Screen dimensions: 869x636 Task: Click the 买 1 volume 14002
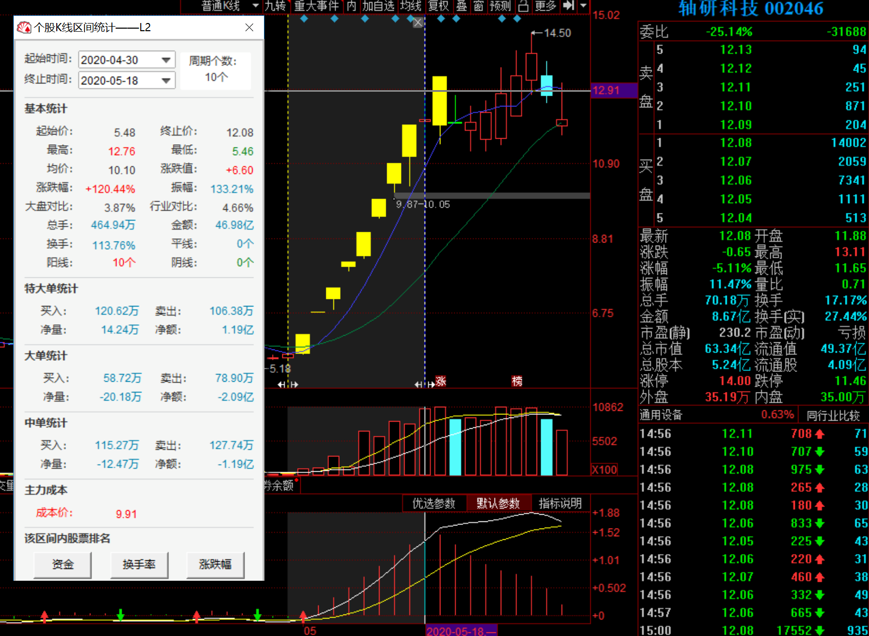tap(849, 143)
